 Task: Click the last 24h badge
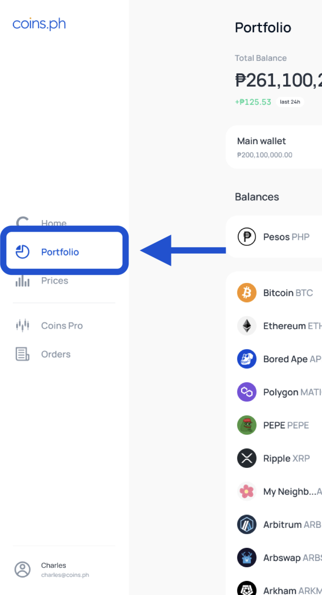click(290, 102)
